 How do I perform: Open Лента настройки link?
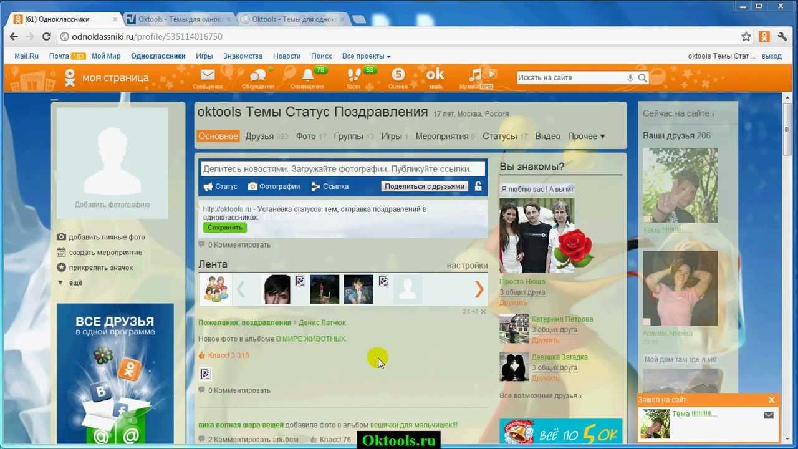click(x=467, y=266)
